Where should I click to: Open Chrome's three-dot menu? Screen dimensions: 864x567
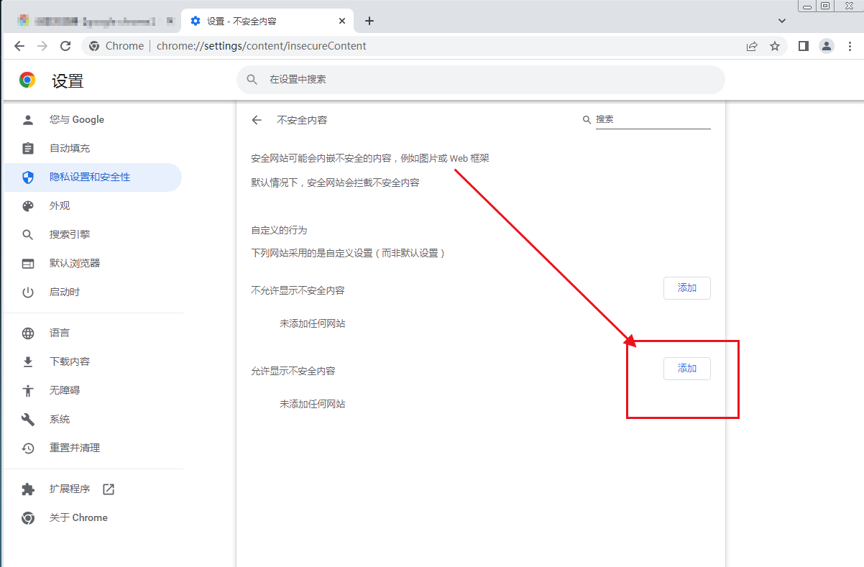pos(850,46)
